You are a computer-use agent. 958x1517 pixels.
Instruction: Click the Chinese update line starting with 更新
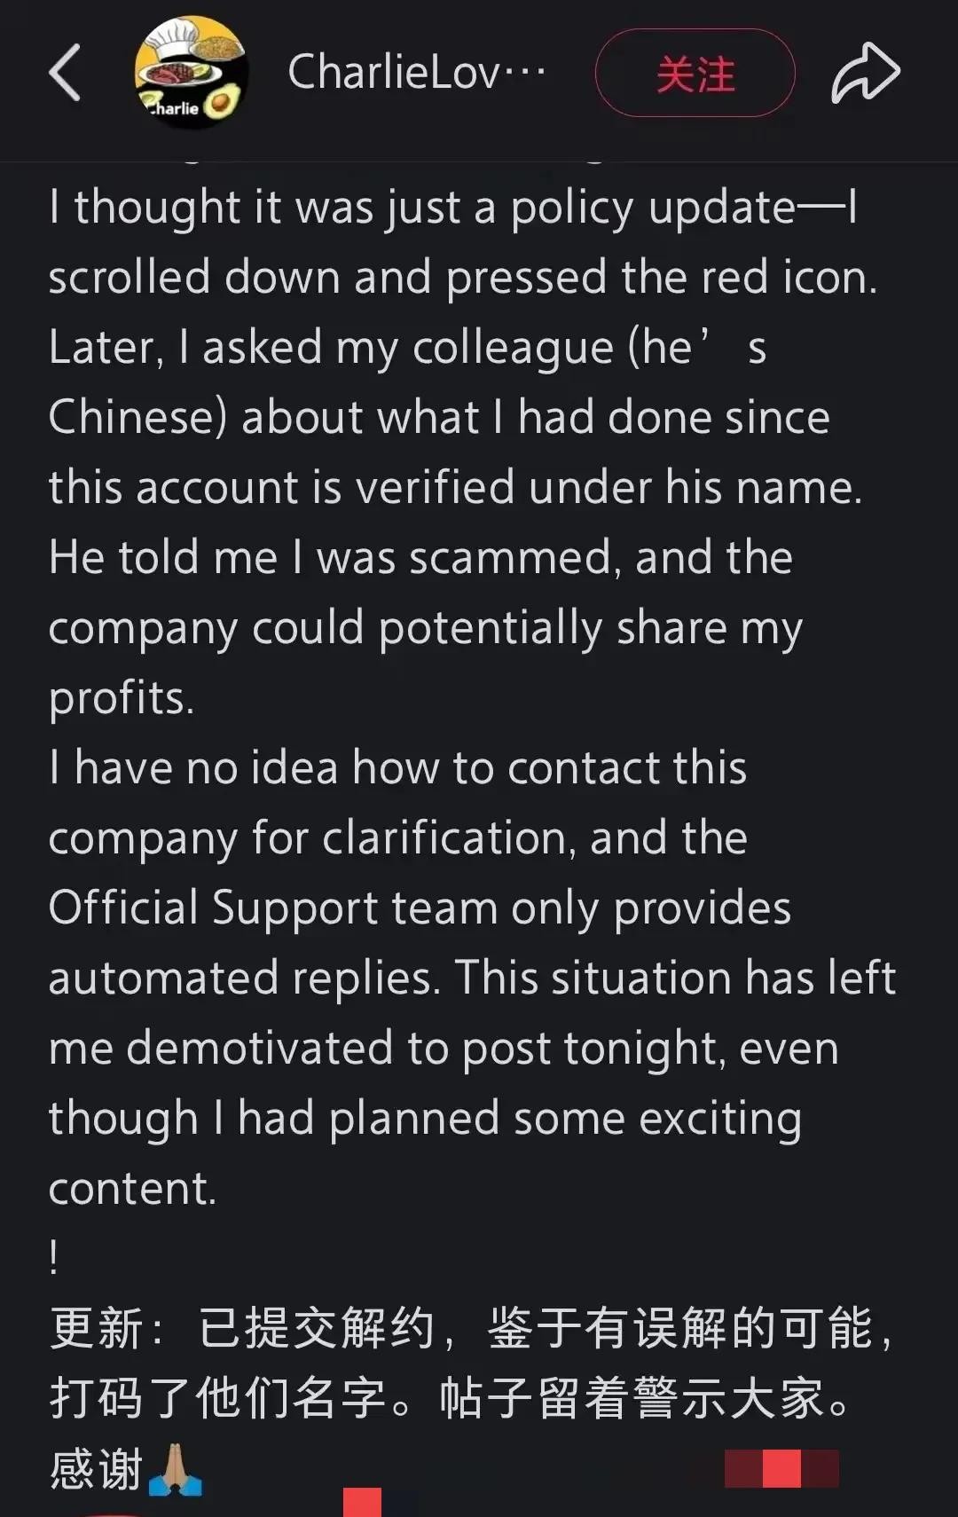coord(470,1329)
